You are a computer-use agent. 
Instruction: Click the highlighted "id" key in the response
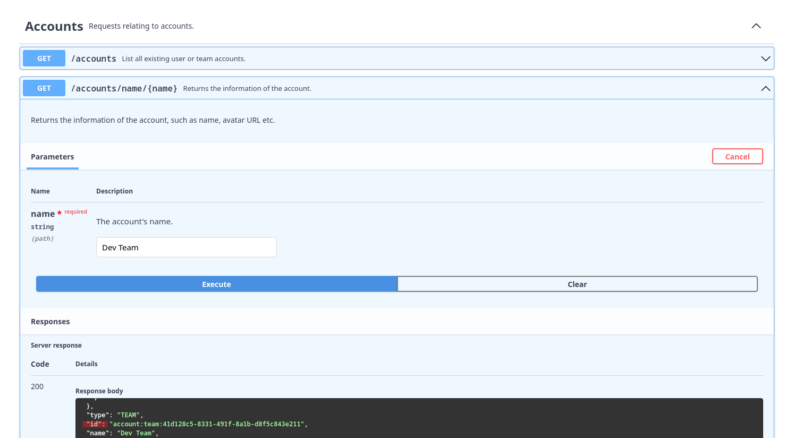click(95, 424)
